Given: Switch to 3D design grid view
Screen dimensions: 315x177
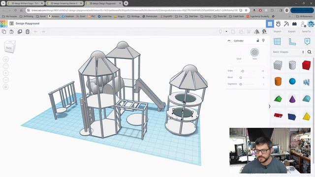Looking at the screenshot, I should tap(270, 24).
